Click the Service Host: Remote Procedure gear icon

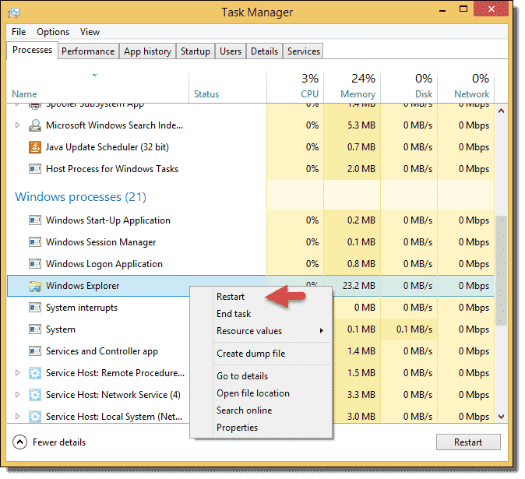[35, 373]
